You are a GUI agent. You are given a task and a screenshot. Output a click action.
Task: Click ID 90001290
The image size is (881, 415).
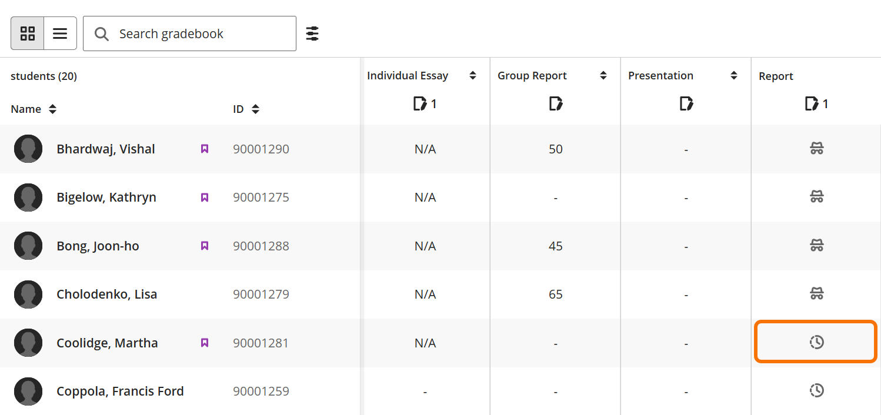point(261,149)
